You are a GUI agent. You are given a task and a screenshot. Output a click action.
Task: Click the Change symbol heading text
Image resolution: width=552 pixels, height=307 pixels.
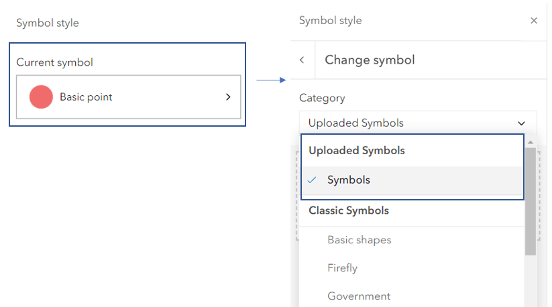click(x=370, y=60)
